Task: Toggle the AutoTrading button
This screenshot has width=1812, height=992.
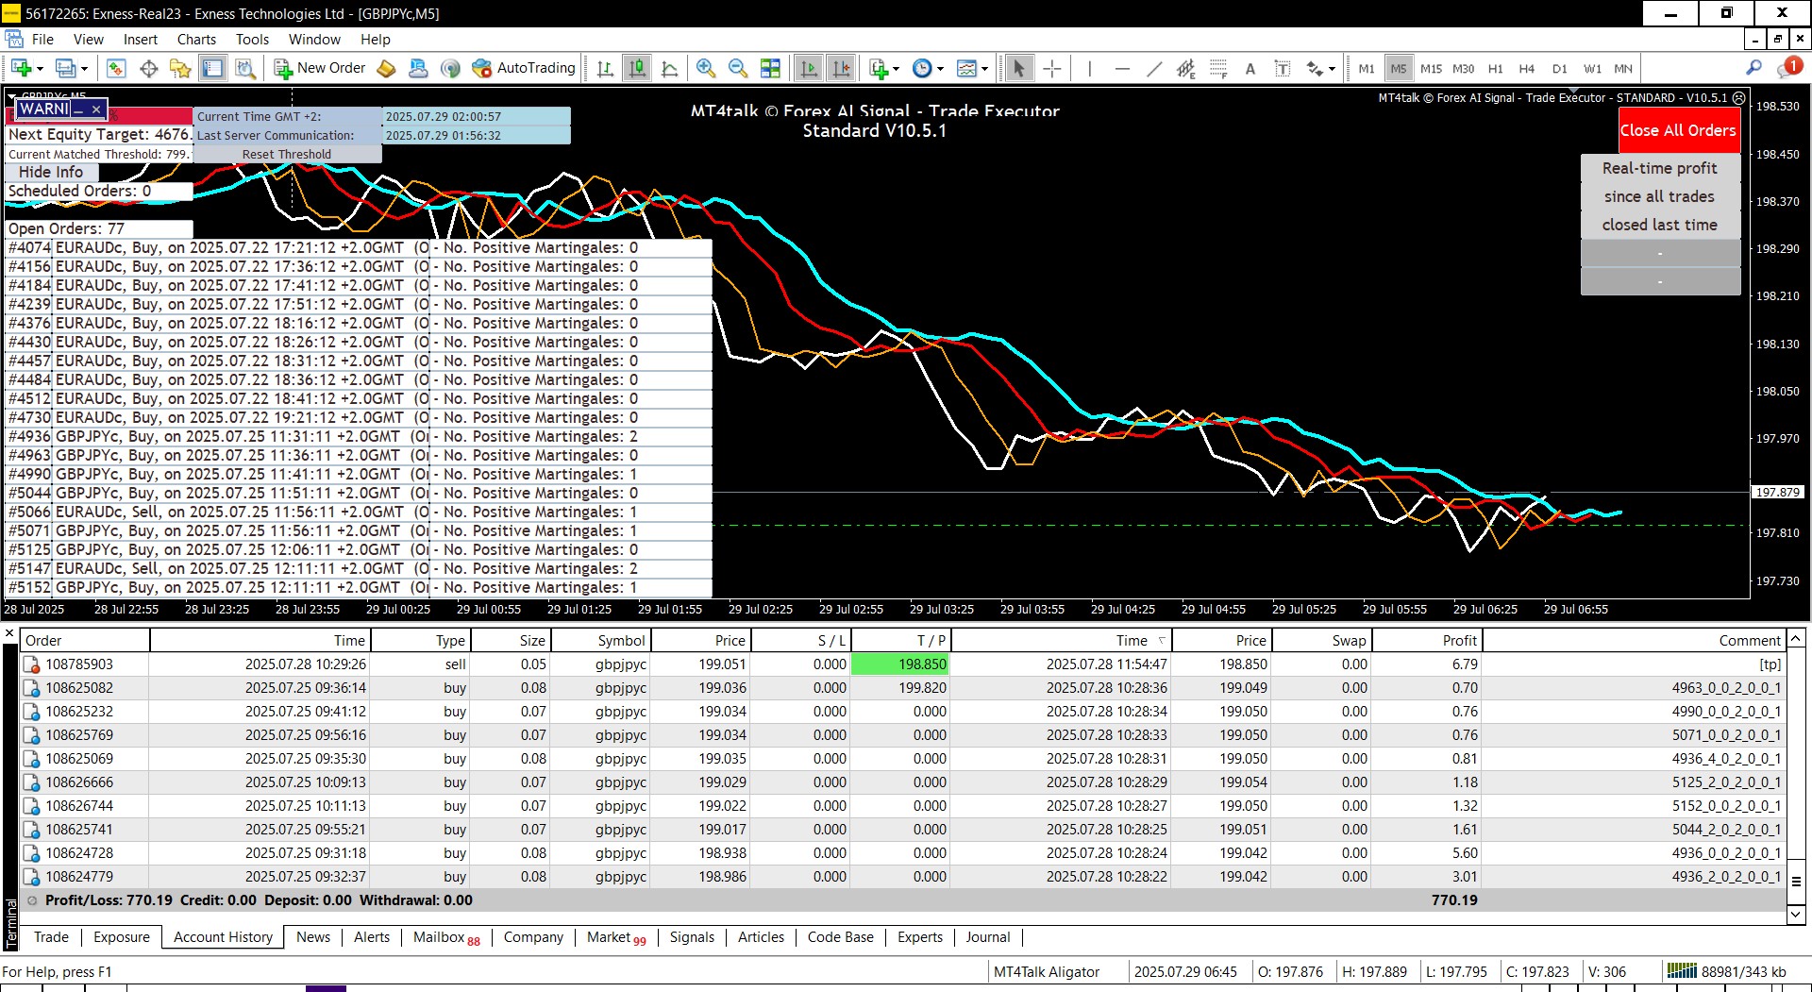Action: click(x=525, y=68)
